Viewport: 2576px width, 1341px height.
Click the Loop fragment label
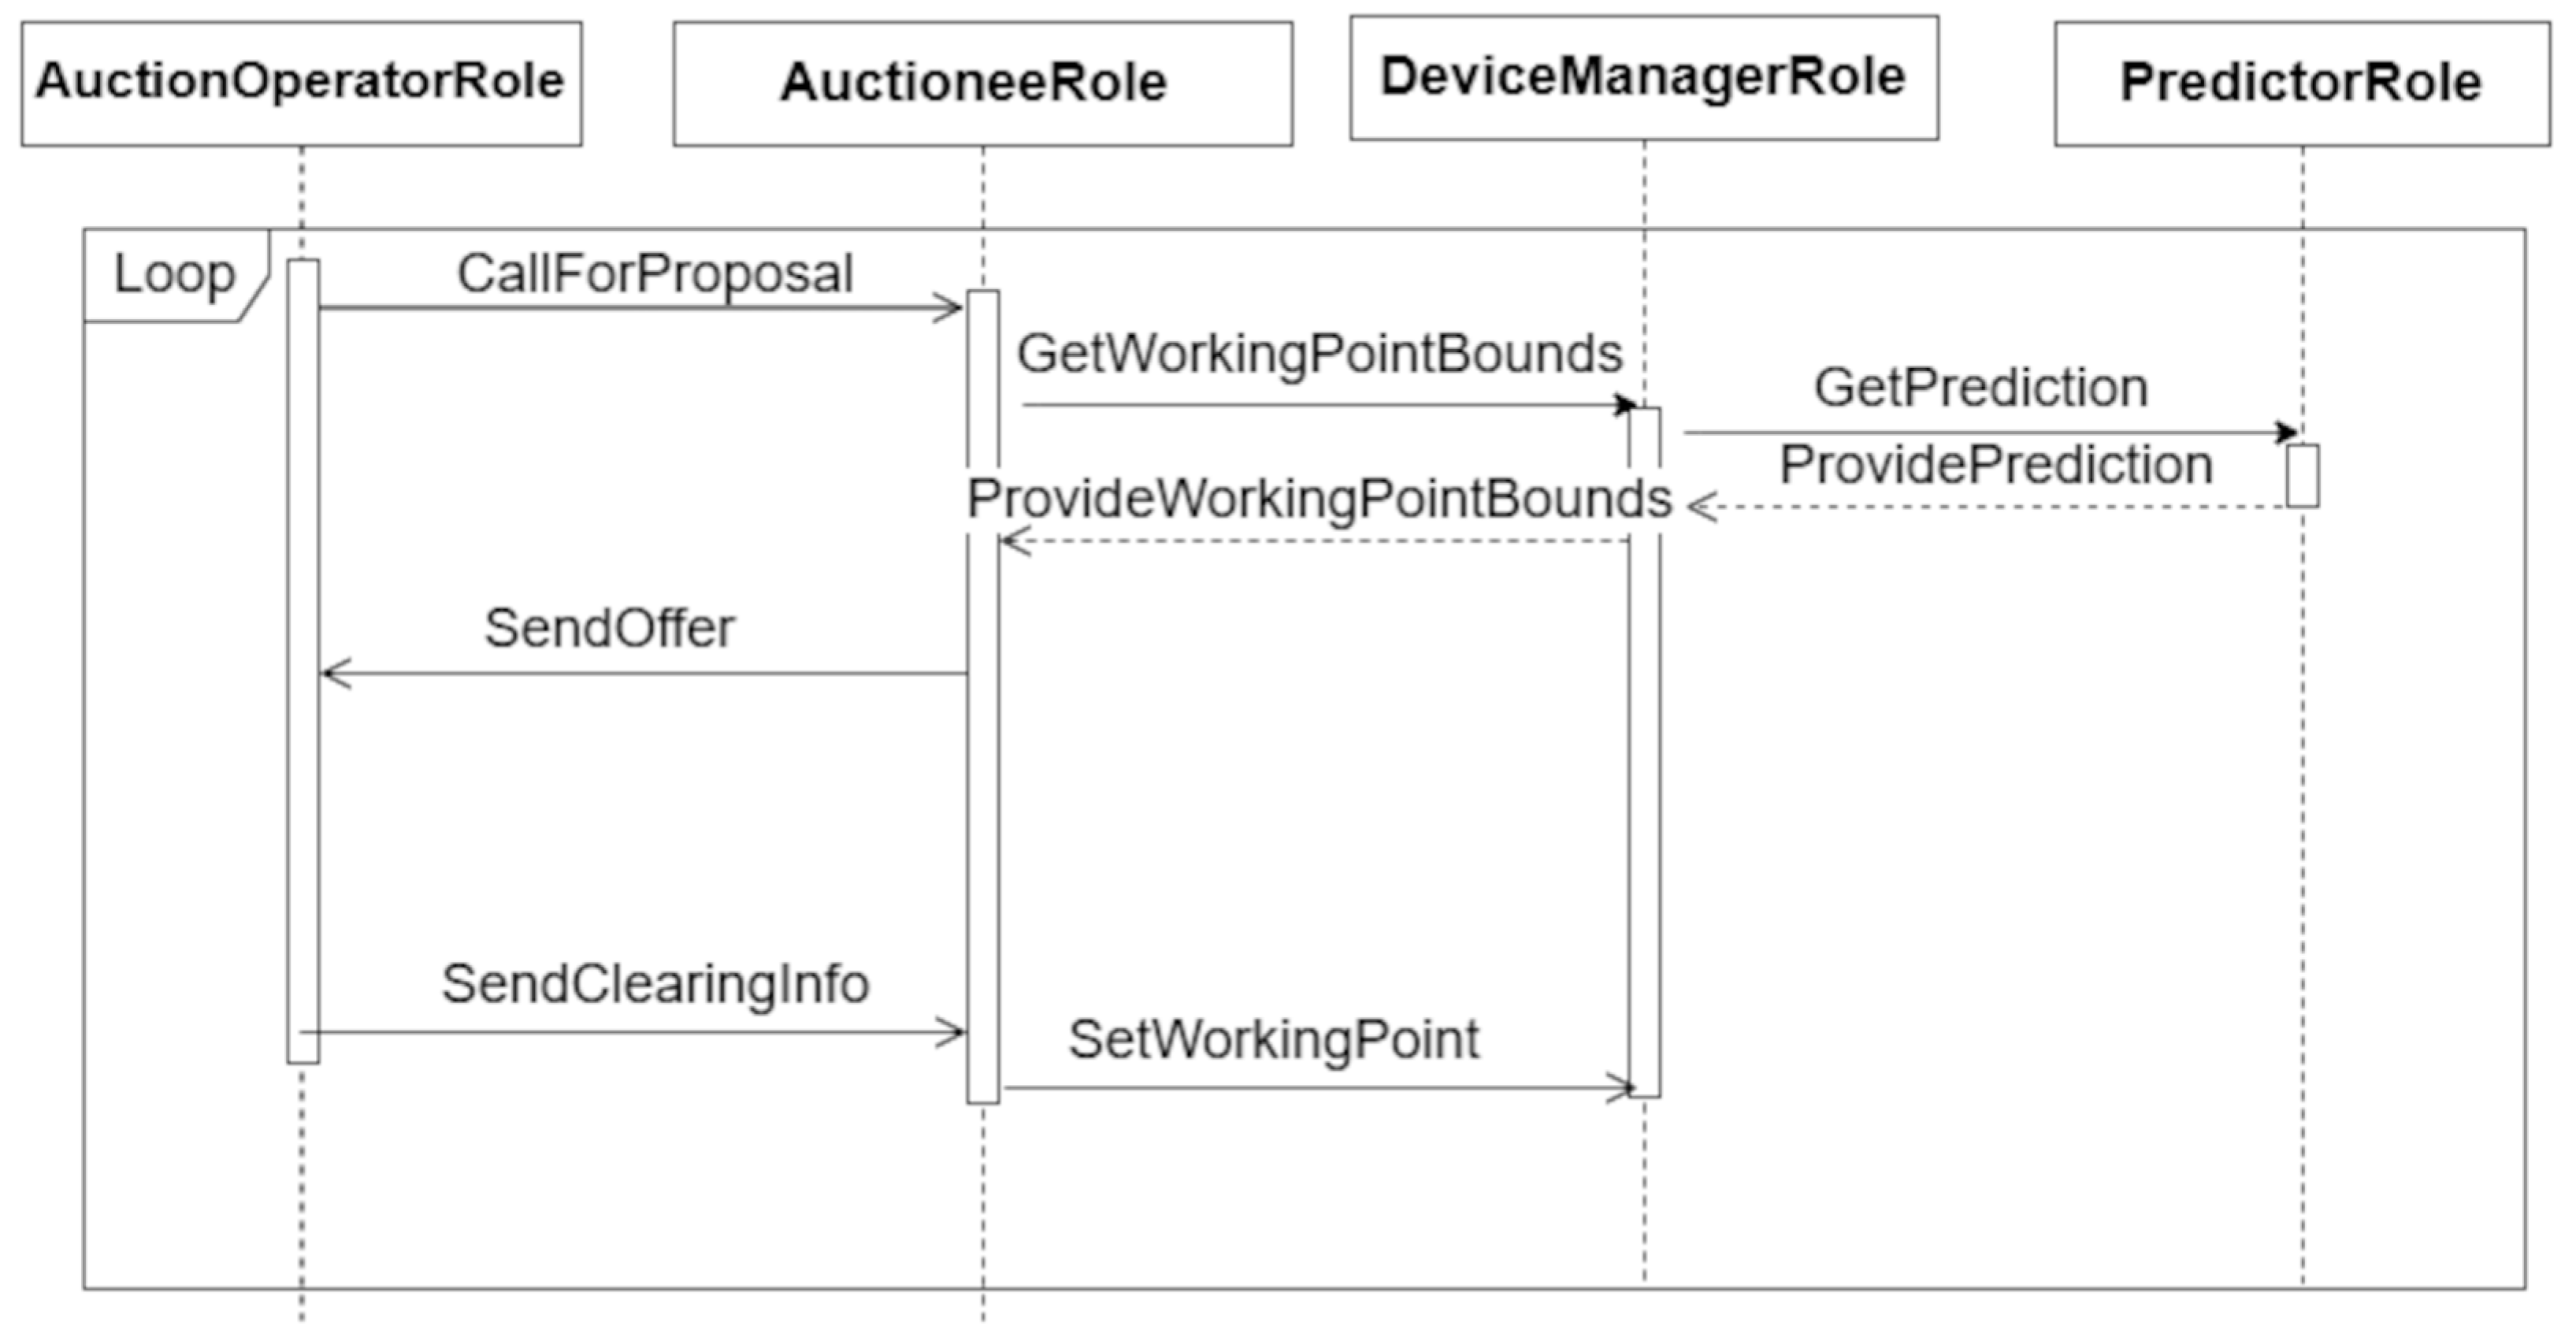tap(174, 274)
